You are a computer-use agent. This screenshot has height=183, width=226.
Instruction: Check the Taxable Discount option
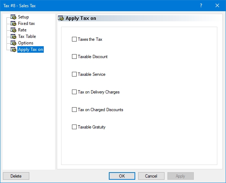pos(74,57)
